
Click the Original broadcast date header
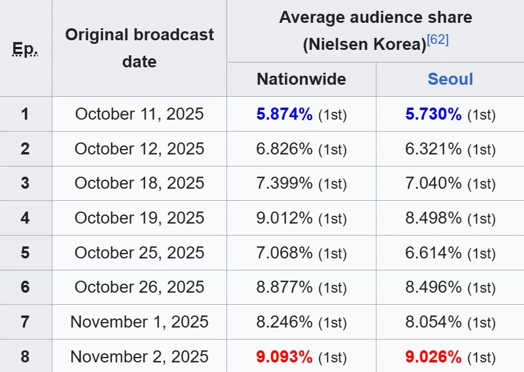tap(139, 48)
